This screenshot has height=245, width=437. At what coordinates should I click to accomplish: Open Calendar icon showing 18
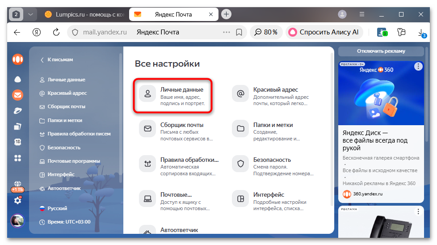coord(17,142)
